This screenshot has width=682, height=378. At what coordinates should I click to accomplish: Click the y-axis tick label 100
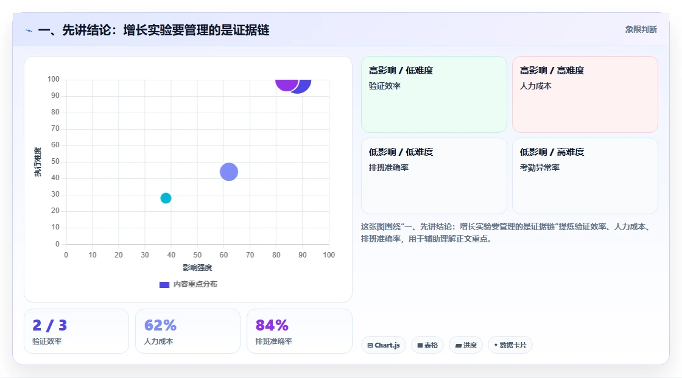(54, 79)
